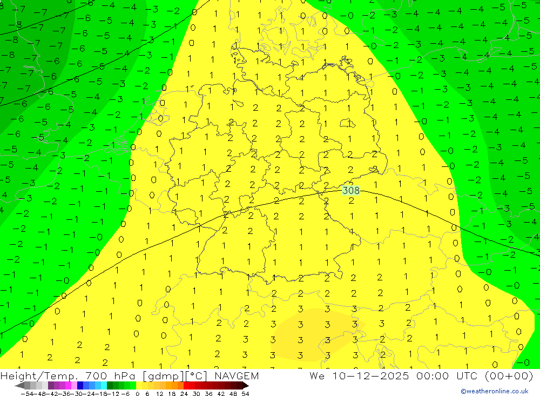Click the dark purple legend swatch above -42
The height and width of the screenshot is (396, 540).
click(x=51, y=386)
